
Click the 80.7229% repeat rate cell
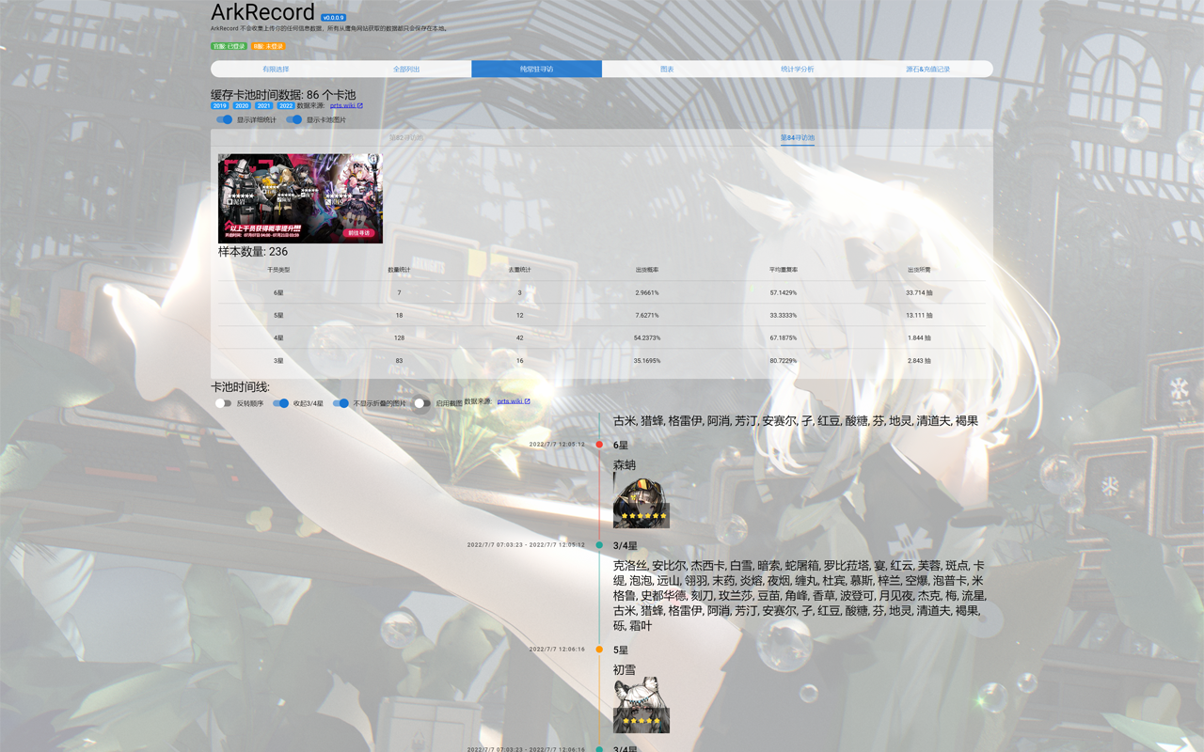coord(784,360)
